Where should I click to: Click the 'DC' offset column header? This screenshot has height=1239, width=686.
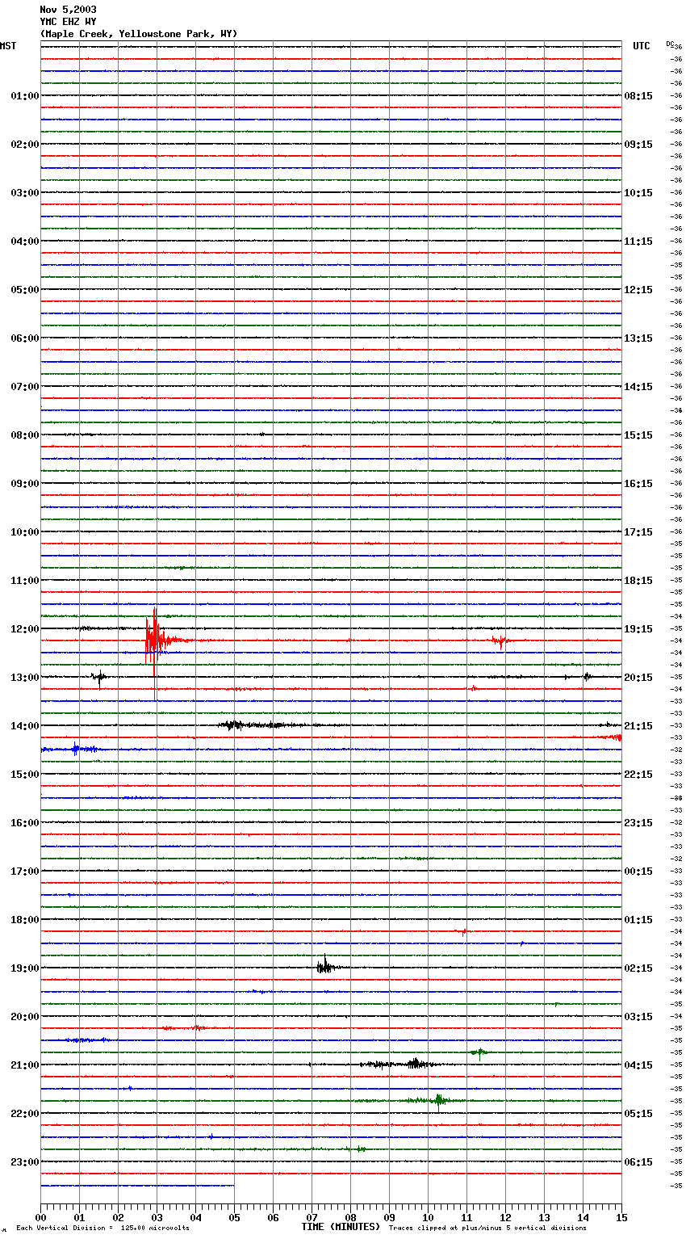(x=670, y=43)
